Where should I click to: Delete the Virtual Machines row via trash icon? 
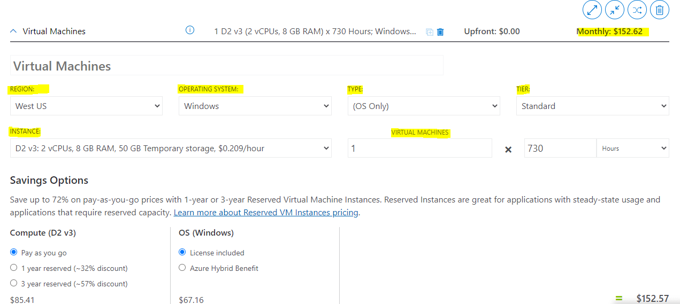pos(440,32)
